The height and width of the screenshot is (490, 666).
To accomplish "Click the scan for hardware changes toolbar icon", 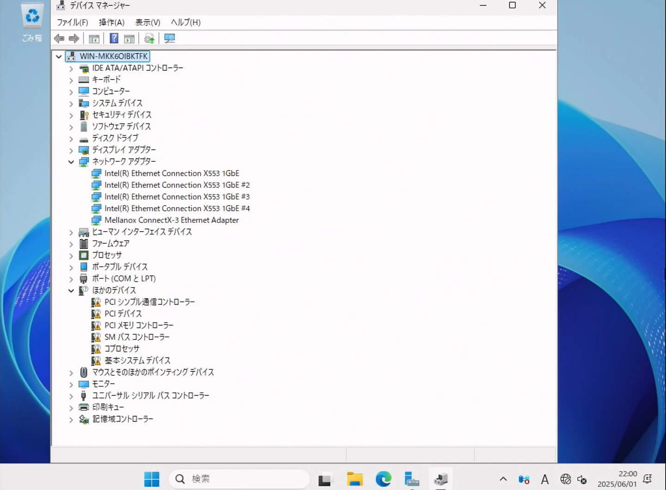I will (169, 39).
